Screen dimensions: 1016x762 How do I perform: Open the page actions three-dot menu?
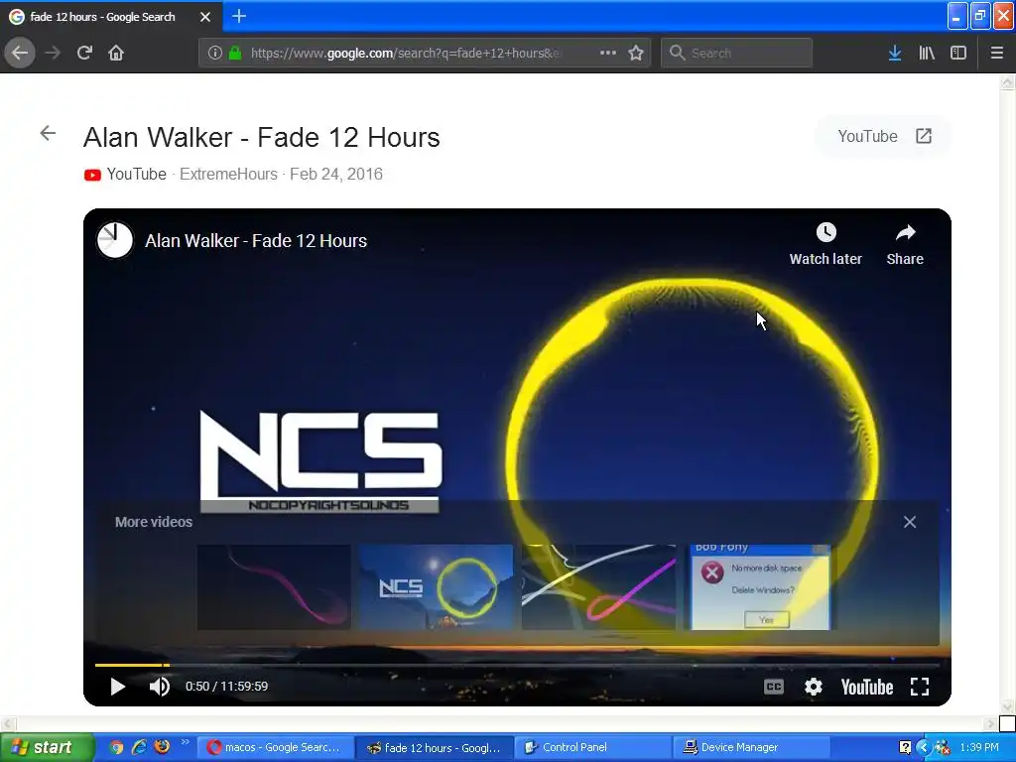(608, 53)
